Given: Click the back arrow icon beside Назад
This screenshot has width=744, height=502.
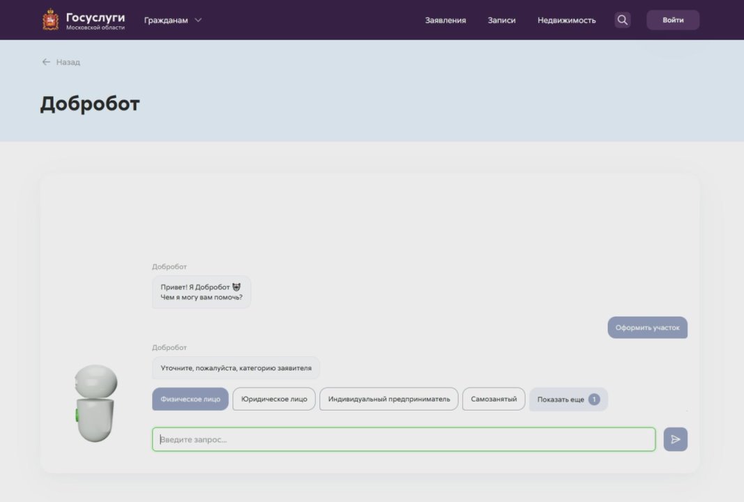Looking at the screenshot, I should [x=46, y=62].
